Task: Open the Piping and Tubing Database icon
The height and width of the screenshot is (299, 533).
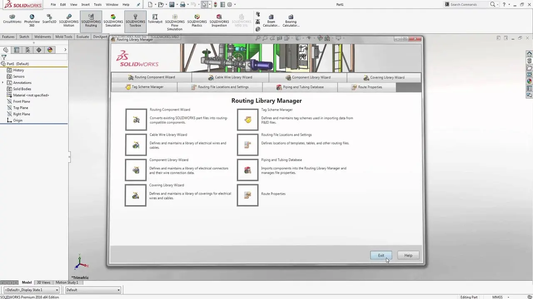Action: coord(248,170)
